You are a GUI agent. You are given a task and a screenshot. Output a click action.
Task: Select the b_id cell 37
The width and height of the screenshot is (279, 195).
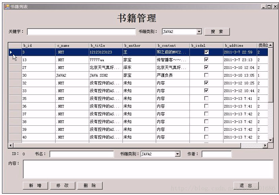38,114
